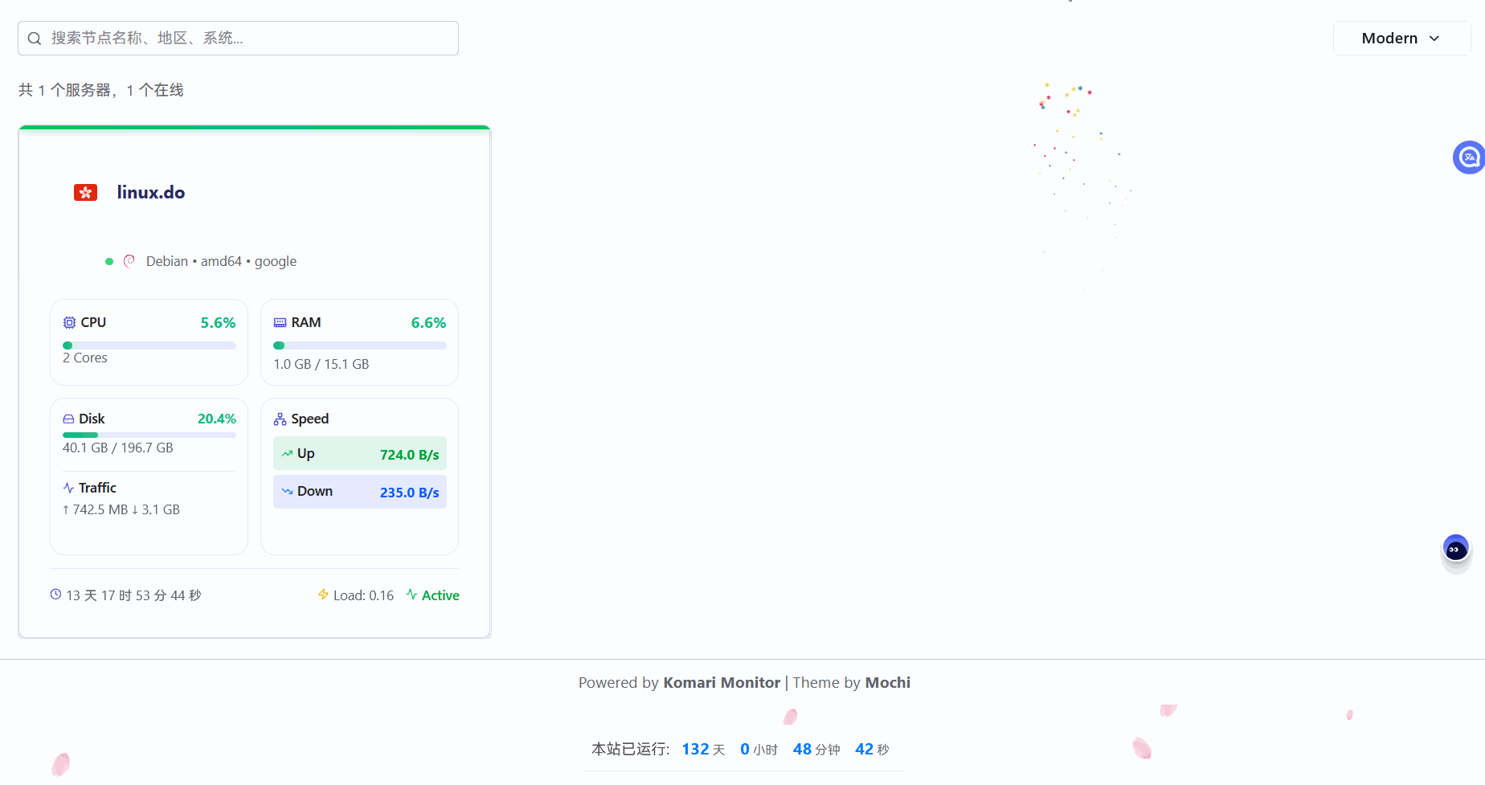Screen dimensions: 1485x785
Task: Click the floating robot mascot button
Action: 1455,550
